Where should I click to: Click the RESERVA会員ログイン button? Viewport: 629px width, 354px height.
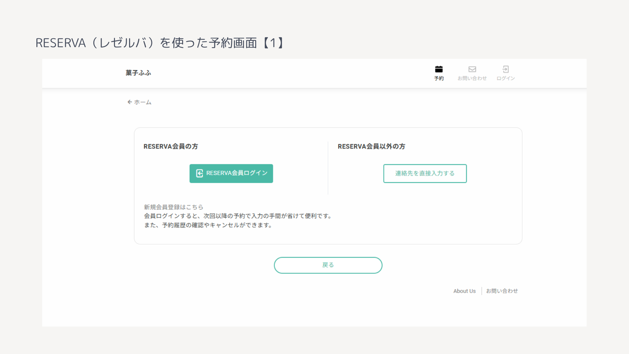pyautogui.click(x=231, y=173)
